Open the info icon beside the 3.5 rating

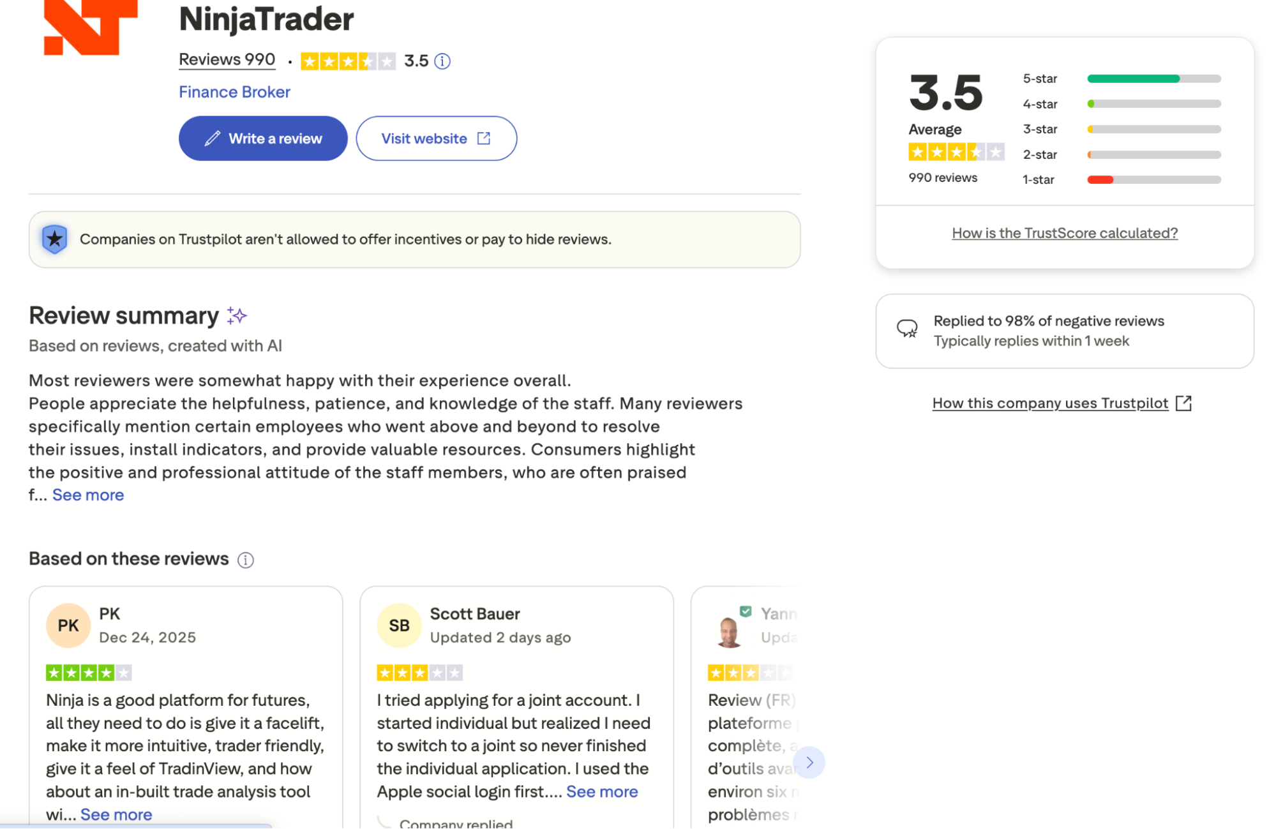pos(442,61)
